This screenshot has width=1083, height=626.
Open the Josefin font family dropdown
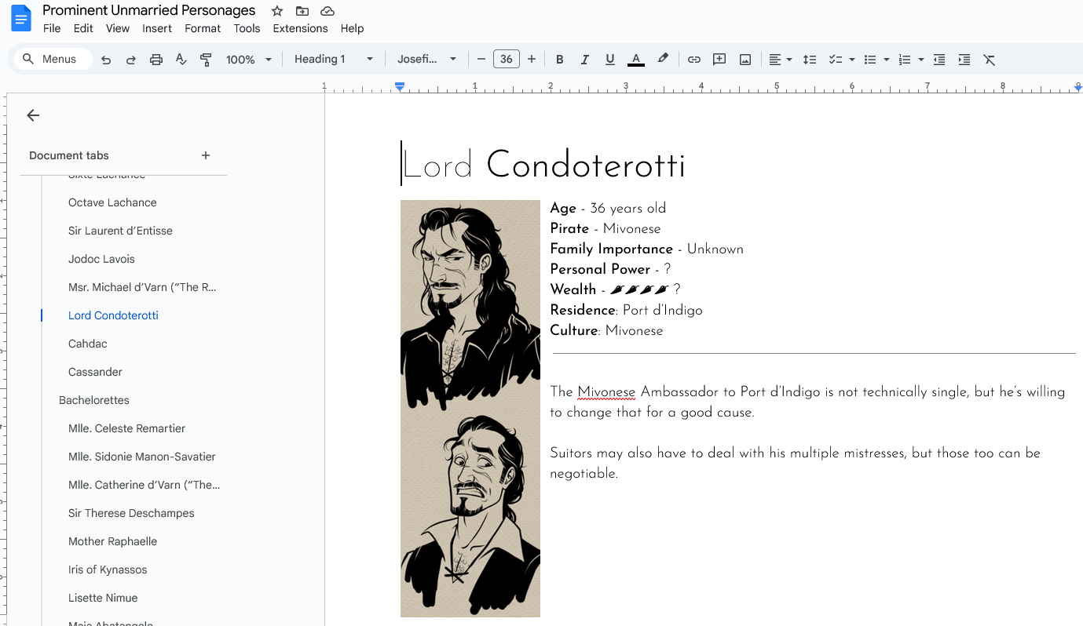coord(426,60)
